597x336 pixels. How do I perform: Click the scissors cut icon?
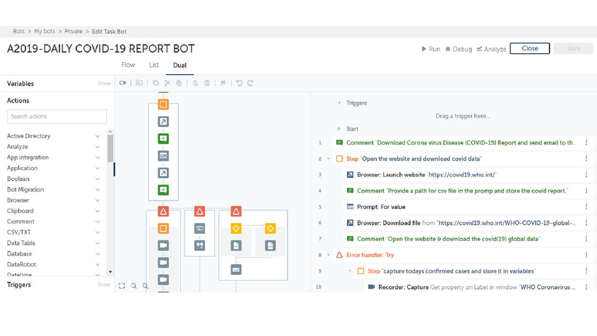[x=167, y=83]
